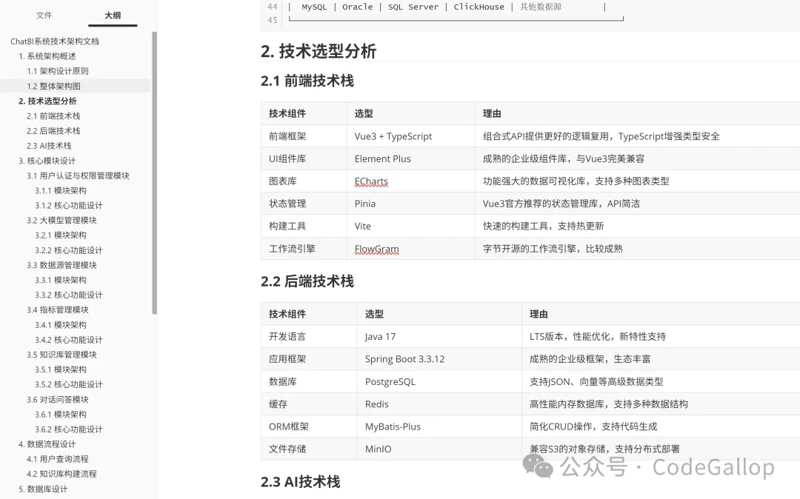Navigate to 2.1 前端技术栈 in outline
This screenshot has height=499, width=800.
[x=53, y=115]
